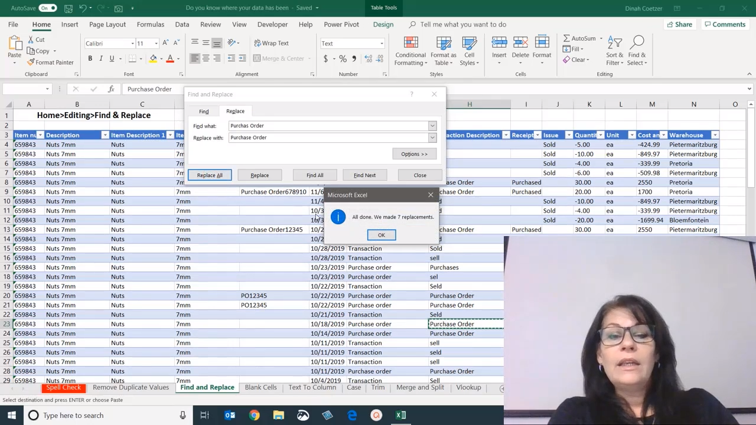Image resolution: width=756 pixels, height=425 pixels.
Task: Open the Data ribbon tab
Action: coord(182,24)
